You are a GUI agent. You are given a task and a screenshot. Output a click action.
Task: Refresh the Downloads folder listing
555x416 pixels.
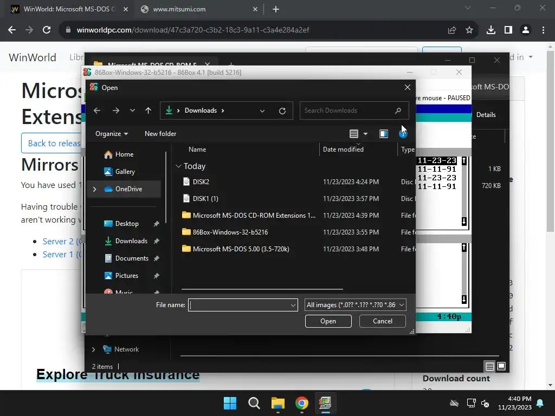point(282,110)
